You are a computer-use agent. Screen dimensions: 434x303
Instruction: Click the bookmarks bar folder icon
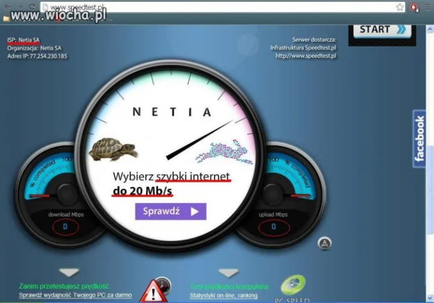click(x=6, y=19)
